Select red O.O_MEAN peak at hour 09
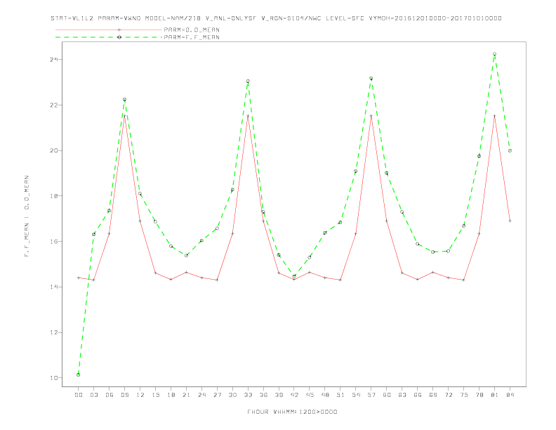Image resolution: width=556 pixels, height=430 pixels. tap(124, 116)
